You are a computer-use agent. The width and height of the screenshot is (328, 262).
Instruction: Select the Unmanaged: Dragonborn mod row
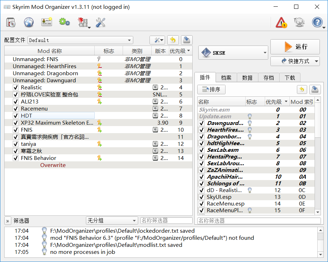coord(98,73)
